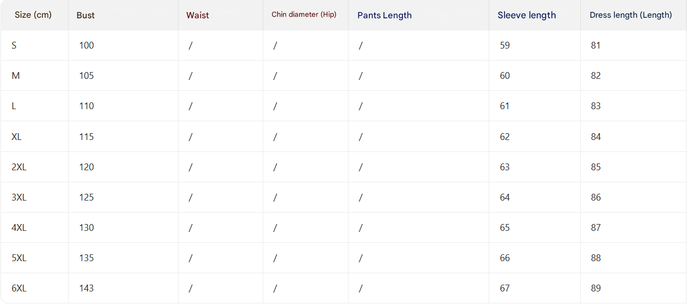The image size is (687, 305).
Task: Select the 6XL size row label
Action: (x=19, y=288)
